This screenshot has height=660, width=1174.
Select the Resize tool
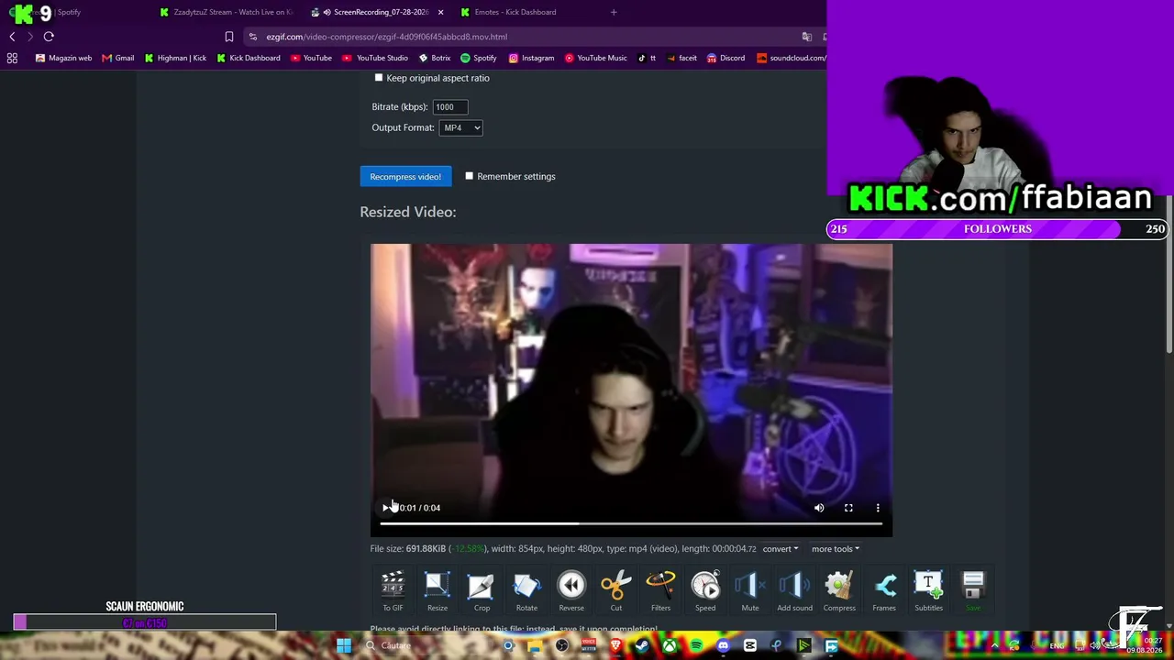click(x=437, y=591)
